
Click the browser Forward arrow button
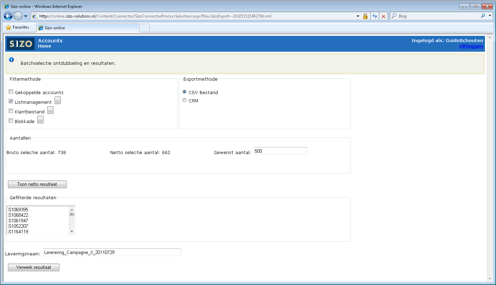pos(18,16)
